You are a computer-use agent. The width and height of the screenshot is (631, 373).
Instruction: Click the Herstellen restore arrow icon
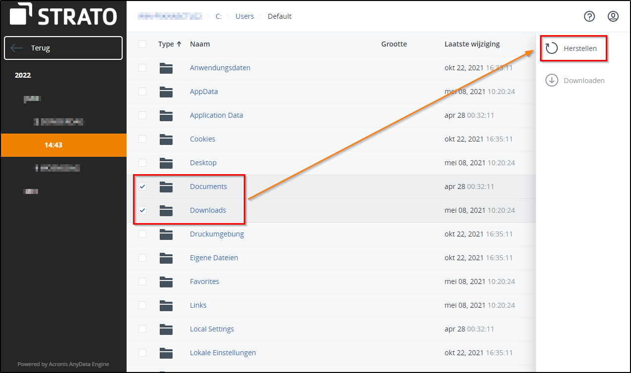551,48
